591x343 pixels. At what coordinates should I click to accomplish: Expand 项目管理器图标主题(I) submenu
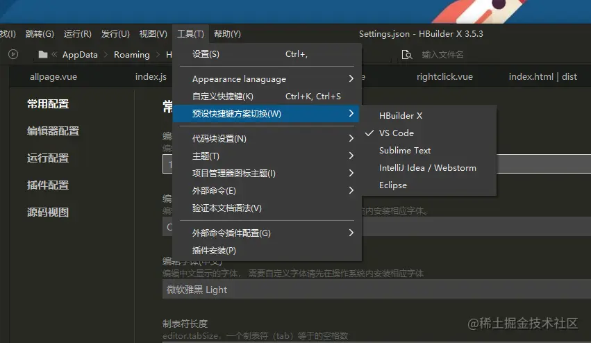267,174
